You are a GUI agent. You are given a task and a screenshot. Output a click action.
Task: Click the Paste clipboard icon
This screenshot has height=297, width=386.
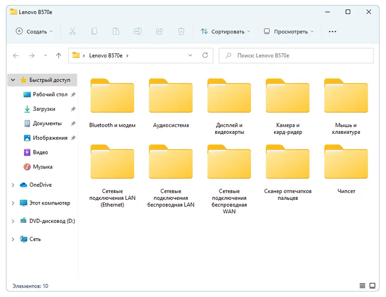click(116, 31)
